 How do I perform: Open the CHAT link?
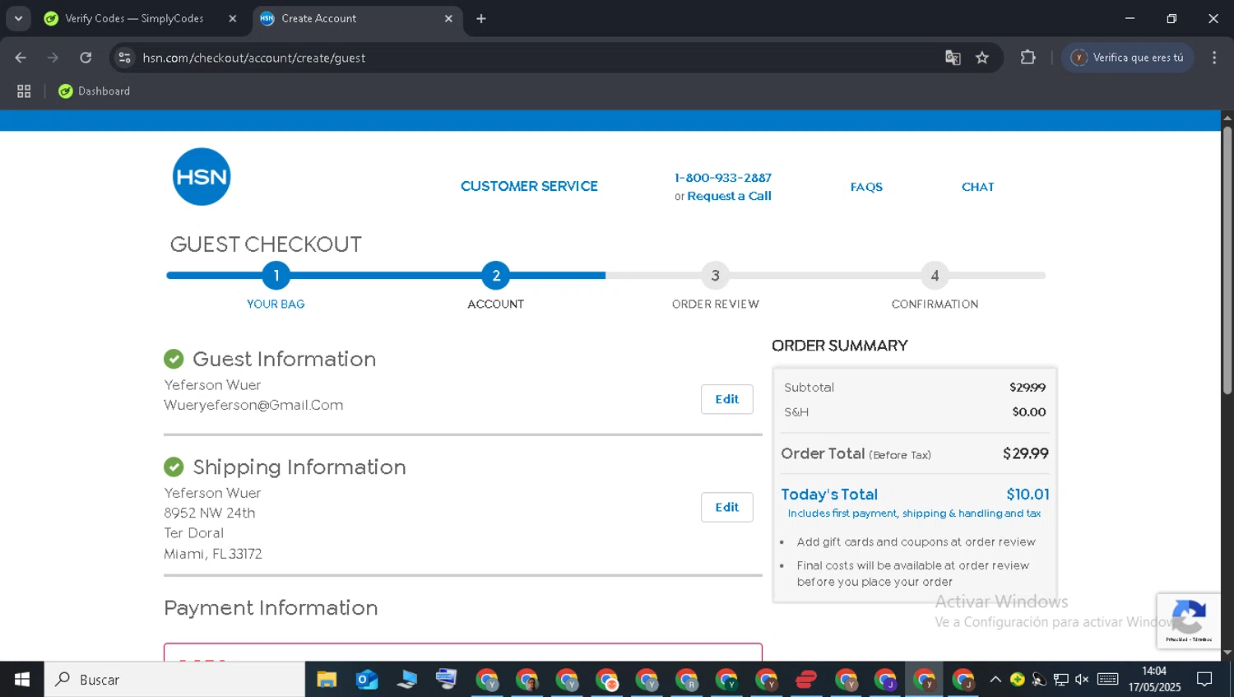tap(978, 187)
